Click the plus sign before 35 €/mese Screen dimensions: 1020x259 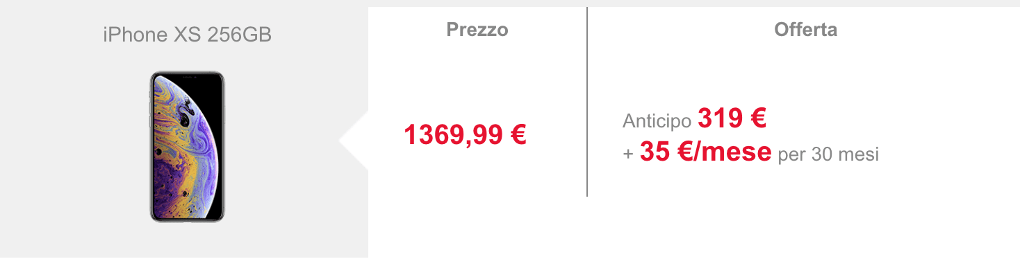coord(628,154)
